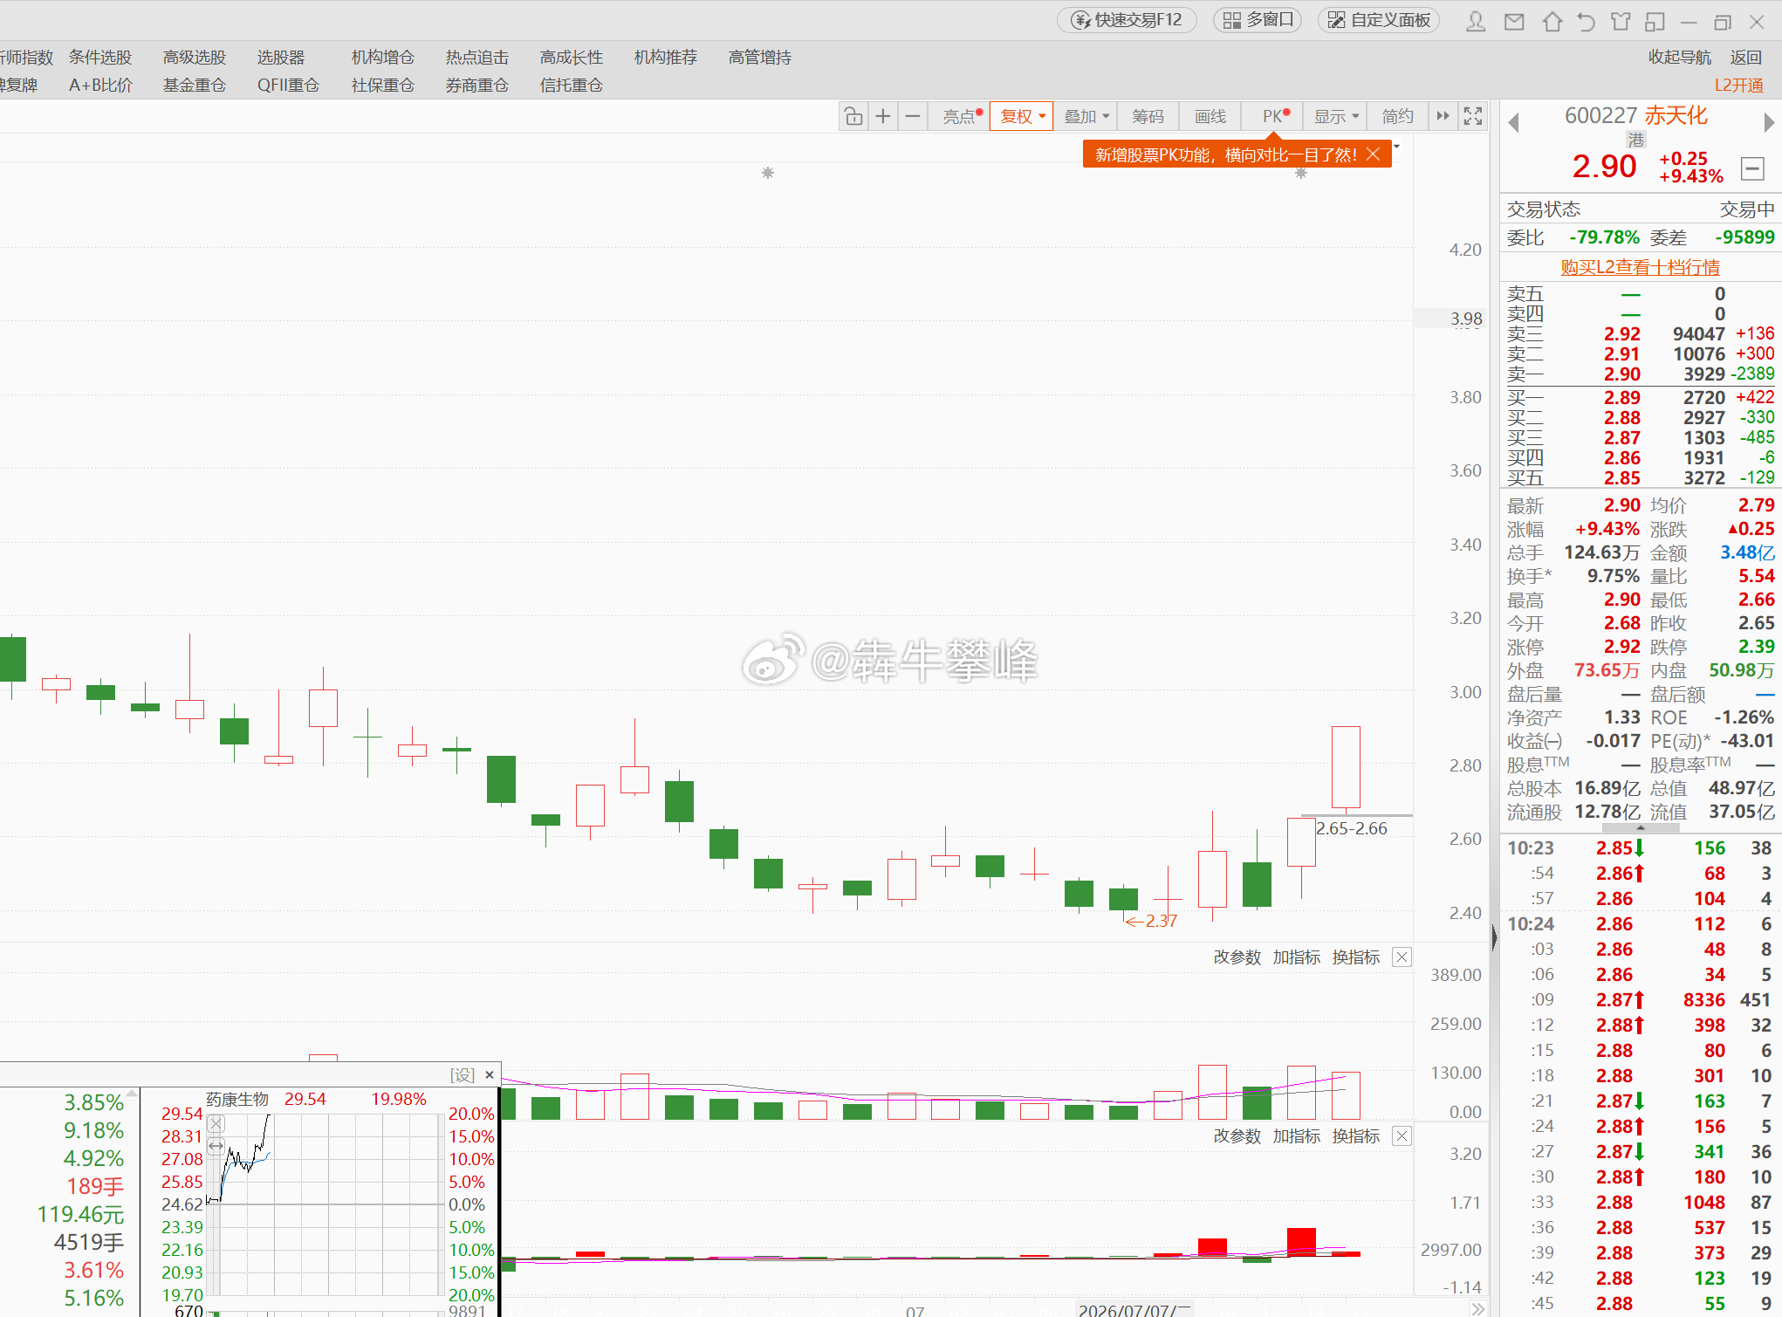Open 热点追击 menu item
Viewport: 1782px width, 1317px height.
[477, 58]
